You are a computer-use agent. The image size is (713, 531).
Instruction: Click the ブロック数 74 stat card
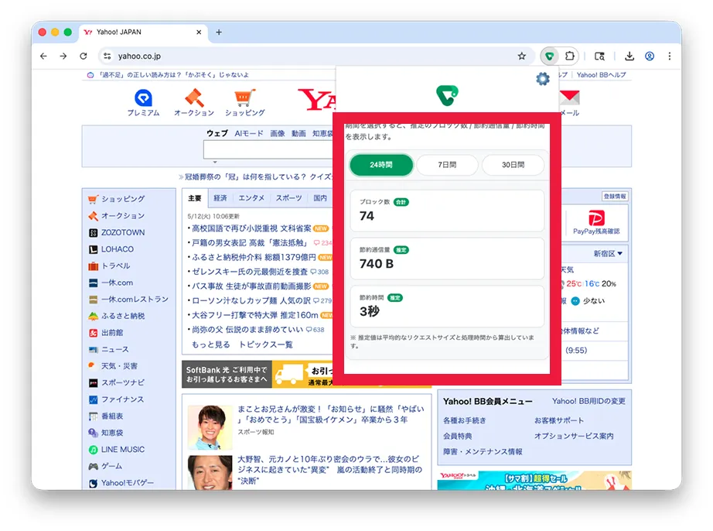point(447,211)
